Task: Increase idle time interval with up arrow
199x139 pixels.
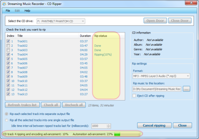Action: (x=109, y=125)
